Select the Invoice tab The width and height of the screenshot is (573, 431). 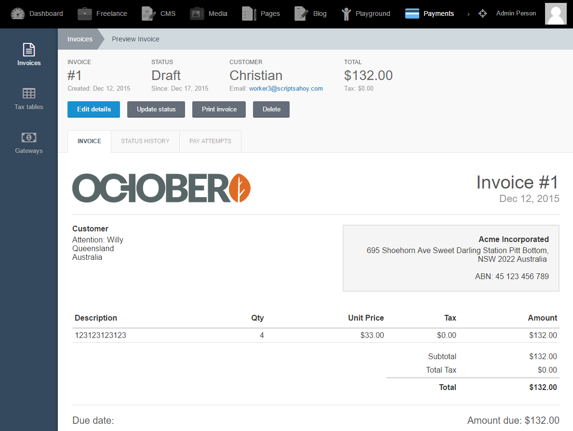89,141
